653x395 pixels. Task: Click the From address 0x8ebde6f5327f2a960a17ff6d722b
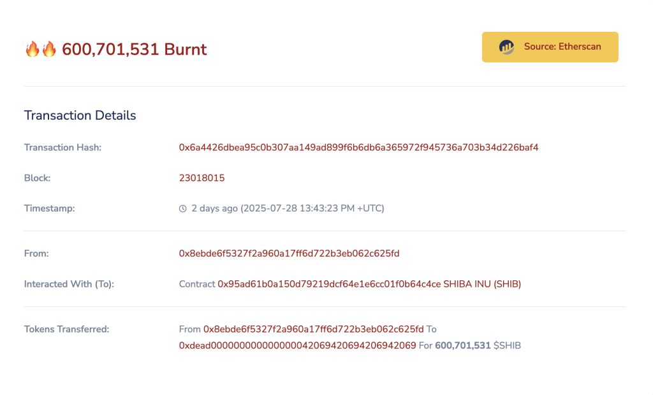[x=288, y=253]
